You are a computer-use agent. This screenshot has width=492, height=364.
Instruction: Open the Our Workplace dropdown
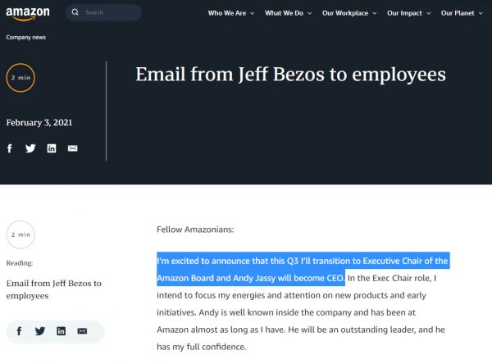point(349,13)
